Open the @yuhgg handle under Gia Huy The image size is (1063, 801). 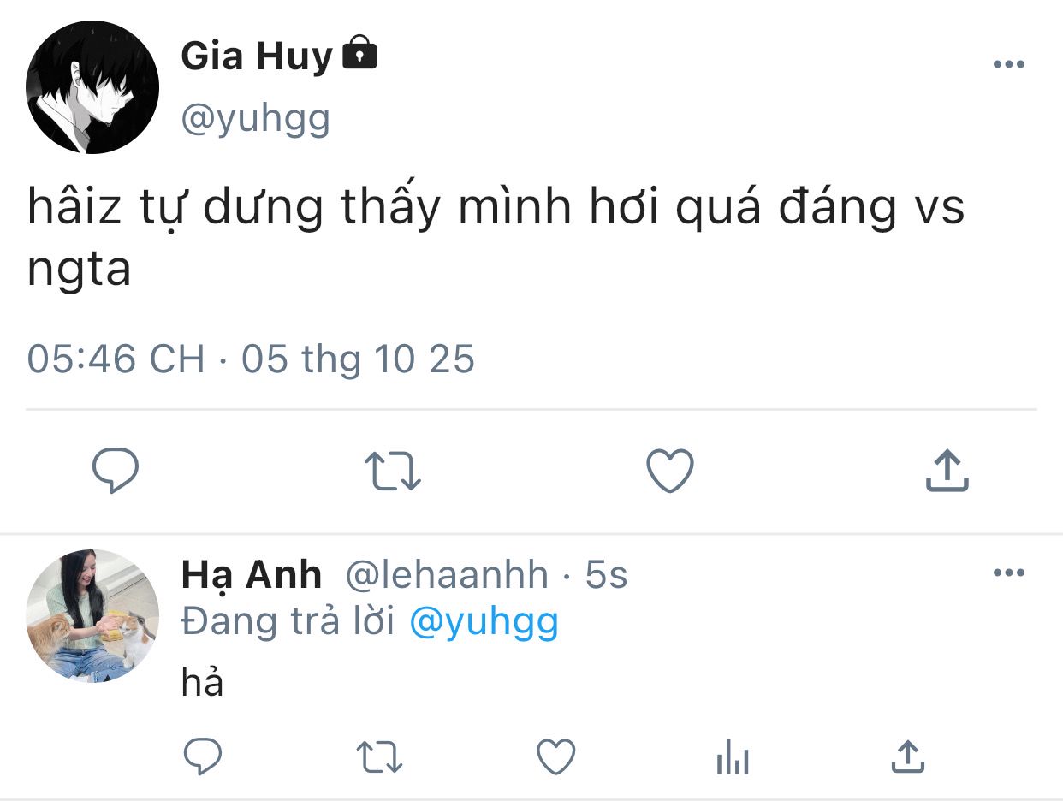click(x=255, y=119)
